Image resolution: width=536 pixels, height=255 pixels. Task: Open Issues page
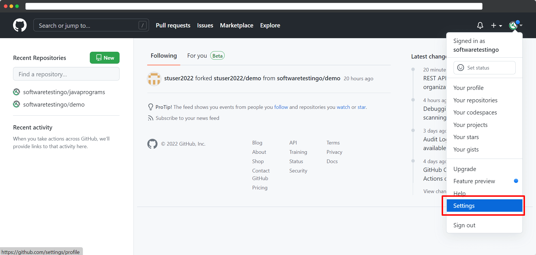pos(205,25)
